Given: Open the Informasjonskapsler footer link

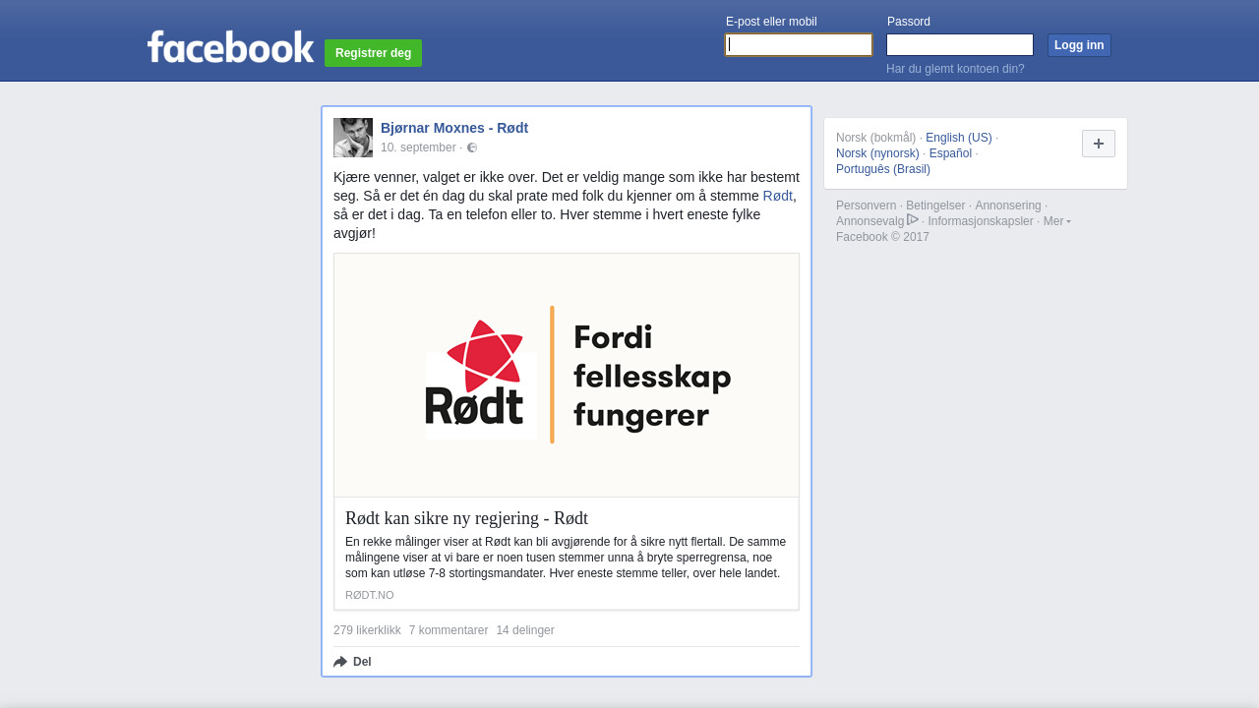Looking at the screenshot, I should [x=981, y=221].
